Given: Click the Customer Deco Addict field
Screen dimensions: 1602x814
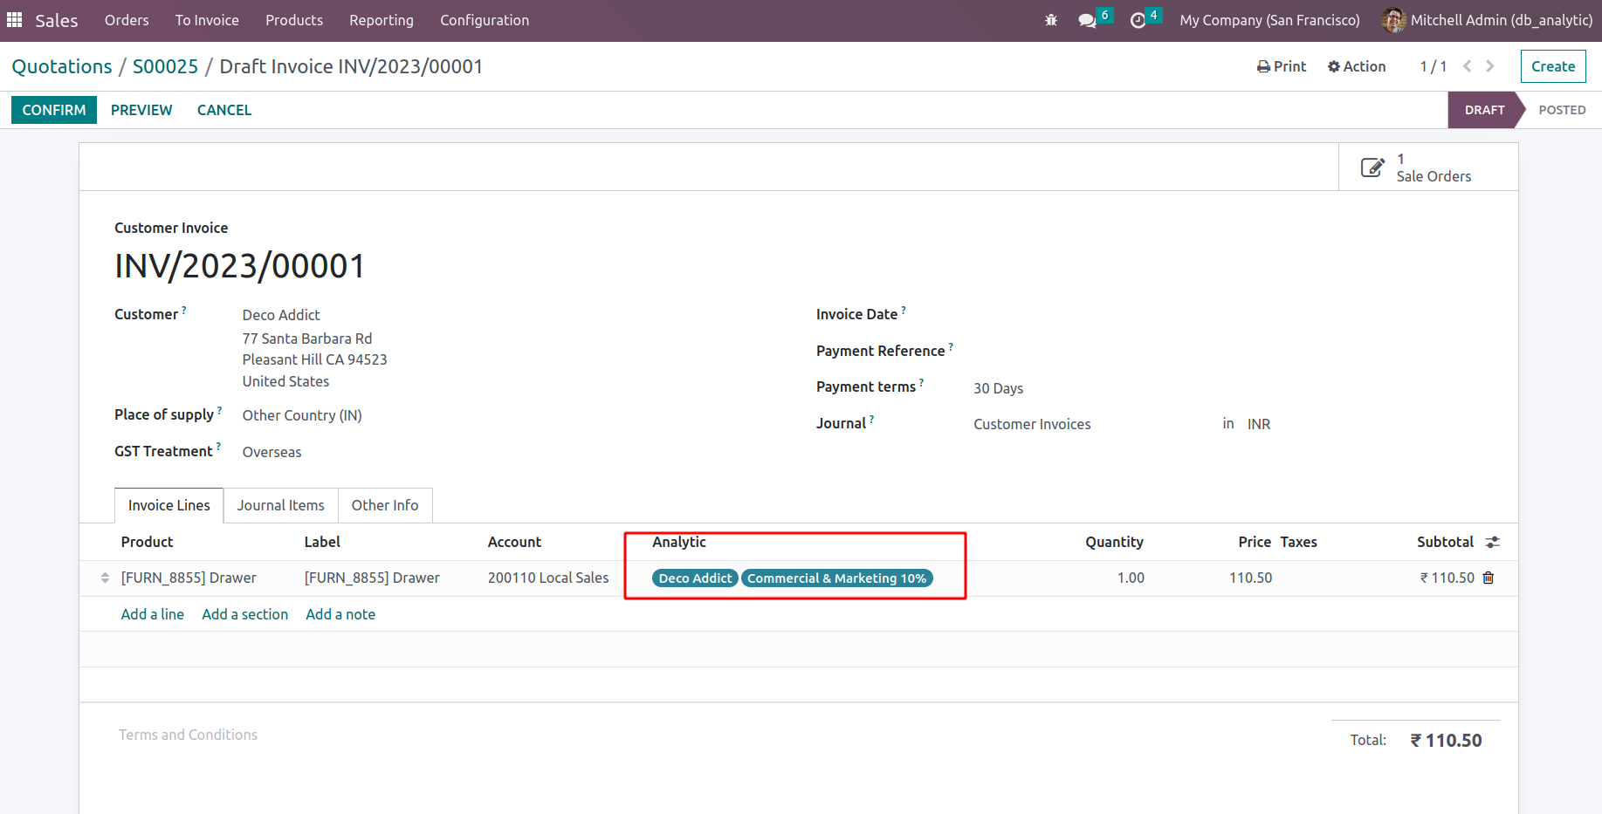Looking at the screenshot, I should click(281, 315).
